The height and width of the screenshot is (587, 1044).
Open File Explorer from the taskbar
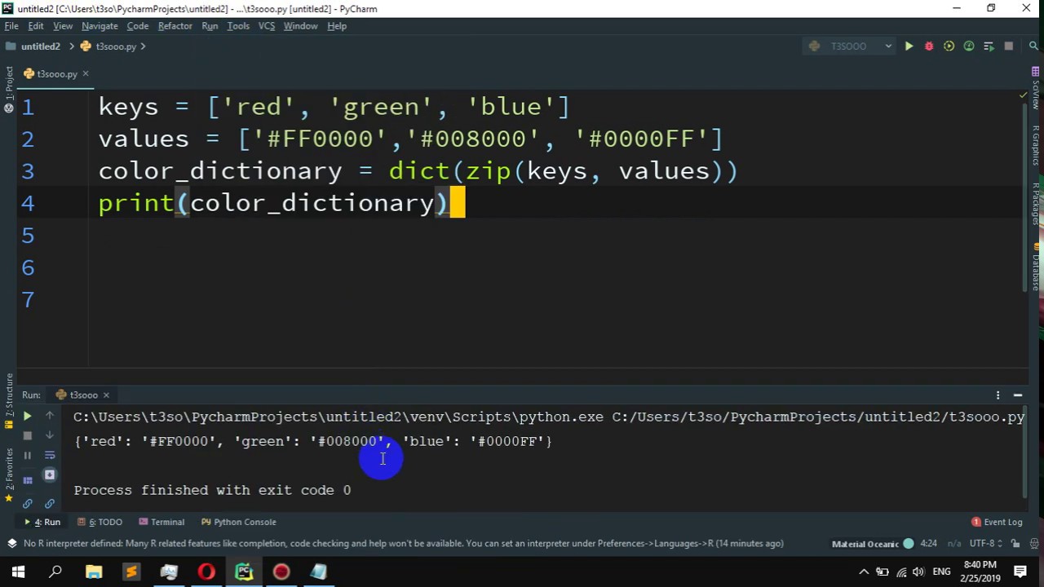click(94, 572)
